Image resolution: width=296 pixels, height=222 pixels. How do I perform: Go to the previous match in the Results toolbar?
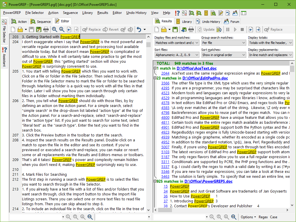click(x=251, y=29)
